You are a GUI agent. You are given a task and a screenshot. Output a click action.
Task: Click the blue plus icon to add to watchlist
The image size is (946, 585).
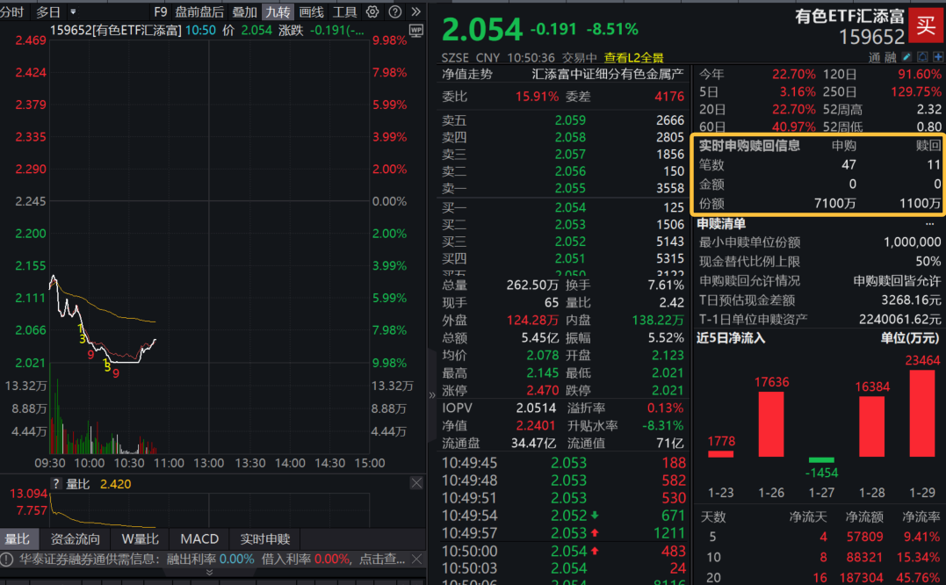coord(937,56)
